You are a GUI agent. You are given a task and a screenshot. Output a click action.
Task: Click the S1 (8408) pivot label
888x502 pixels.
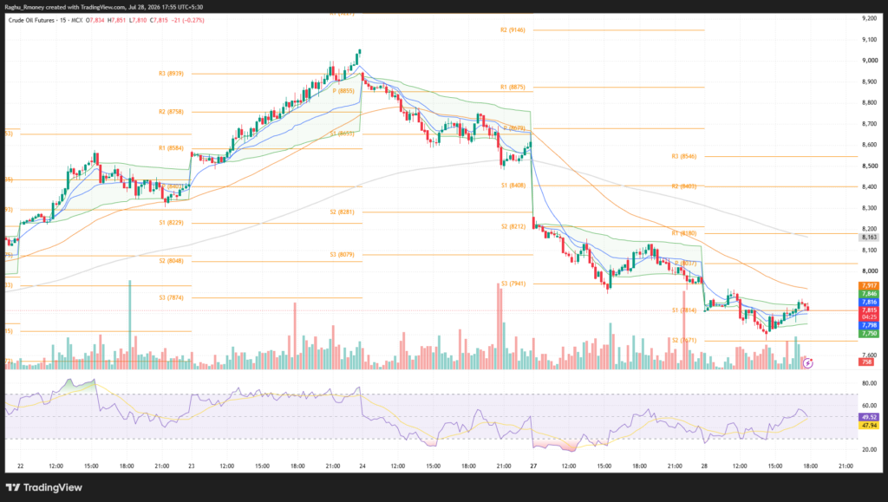tap(513, 186)
